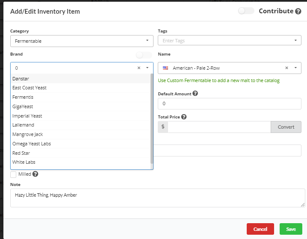
Task: Pick Lallemand in the brand dropdown
Action: tap(80, 125)
